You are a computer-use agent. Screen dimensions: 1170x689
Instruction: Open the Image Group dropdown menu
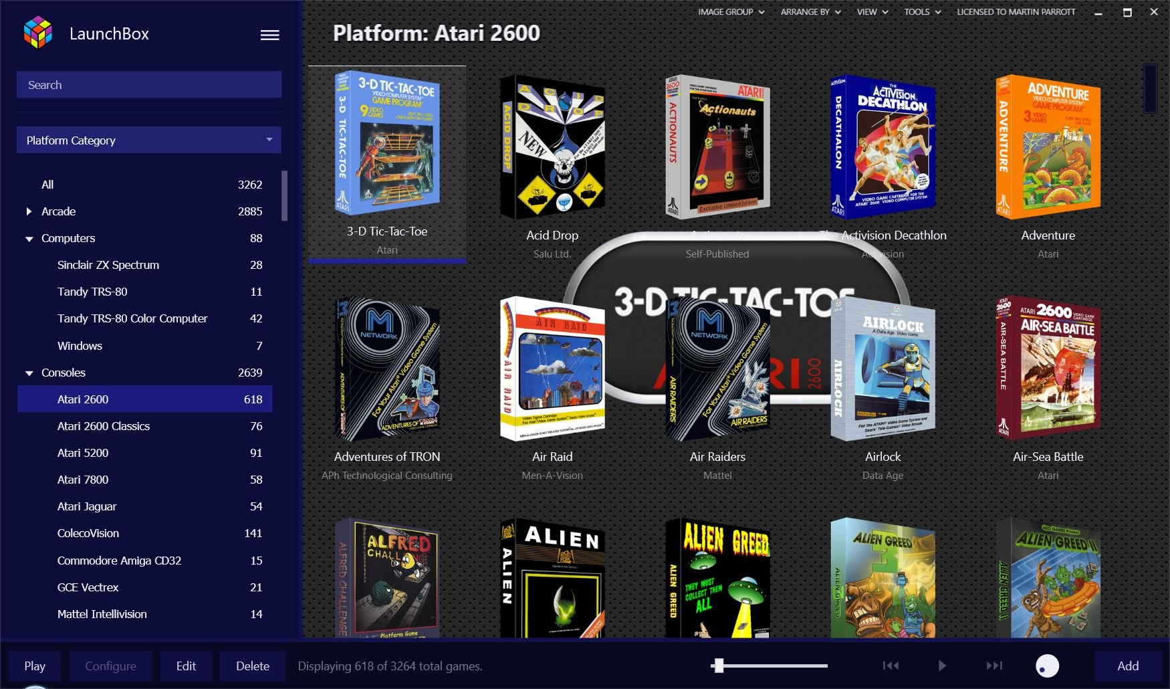731,11
